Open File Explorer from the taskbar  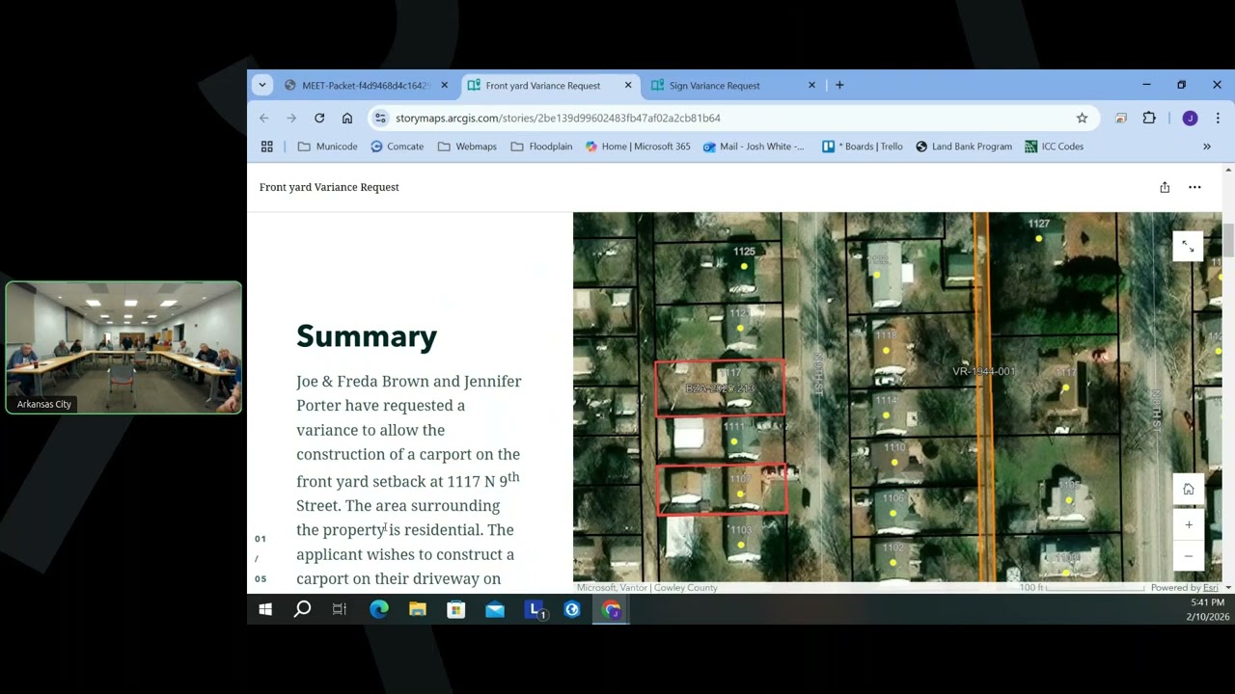point(418,609)
